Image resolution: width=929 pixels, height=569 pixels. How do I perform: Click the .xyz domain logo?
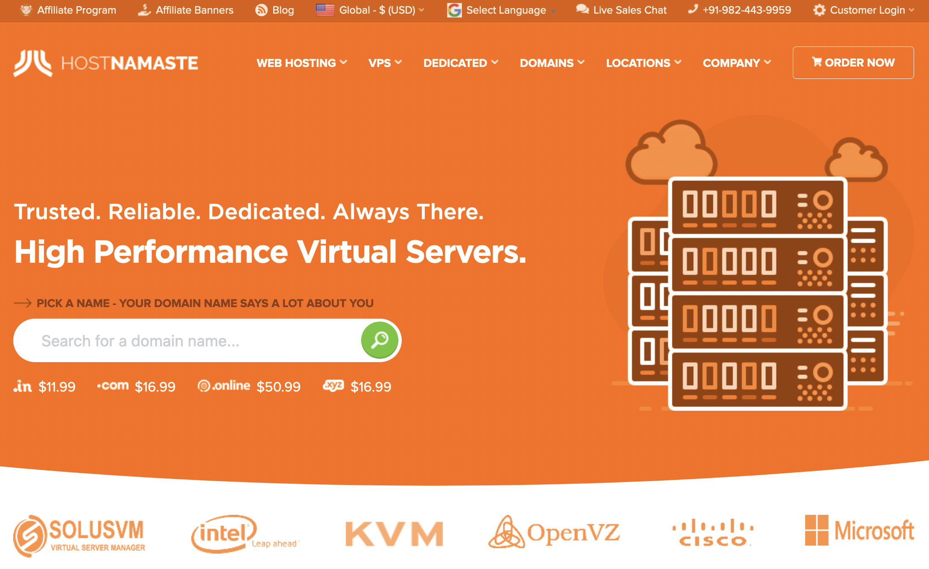[333, 386]
